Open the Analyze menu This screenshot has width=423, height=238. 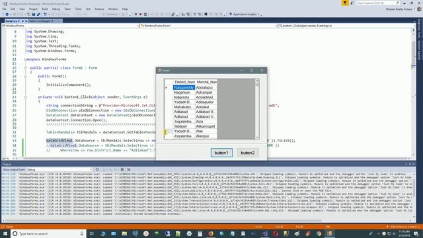click(x=99, y=9)
